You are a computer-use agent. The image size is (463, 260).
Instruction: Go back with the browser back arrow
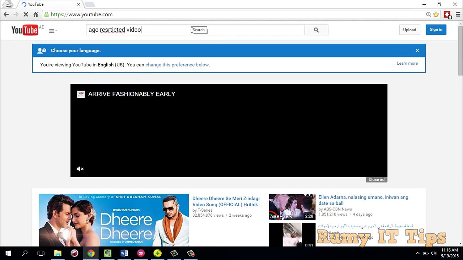pyautogui.click(x=6, y=14)
